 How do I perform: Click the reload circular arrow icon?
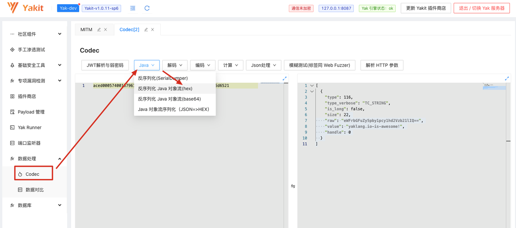point(147,8)
